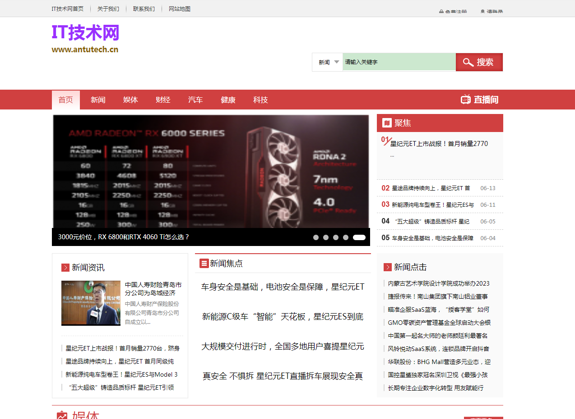Open the 财经 navigation tab
This screenshot has width=575, height=419.
[x=163, y=100]
